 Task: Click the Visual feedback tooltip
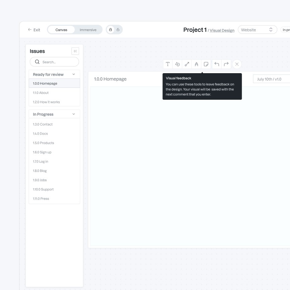(202, 86)
